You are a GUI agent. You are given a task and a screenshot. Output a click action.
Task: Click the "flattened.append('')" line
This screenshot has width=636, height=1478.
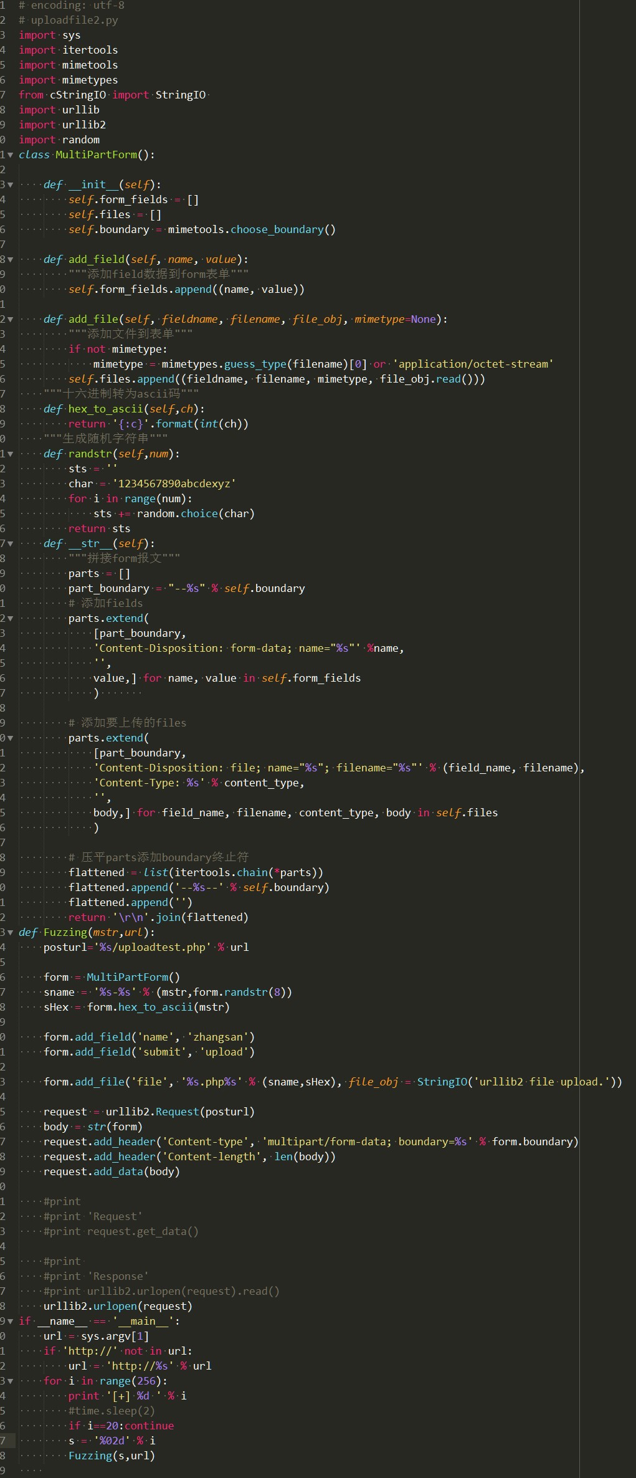131,902
